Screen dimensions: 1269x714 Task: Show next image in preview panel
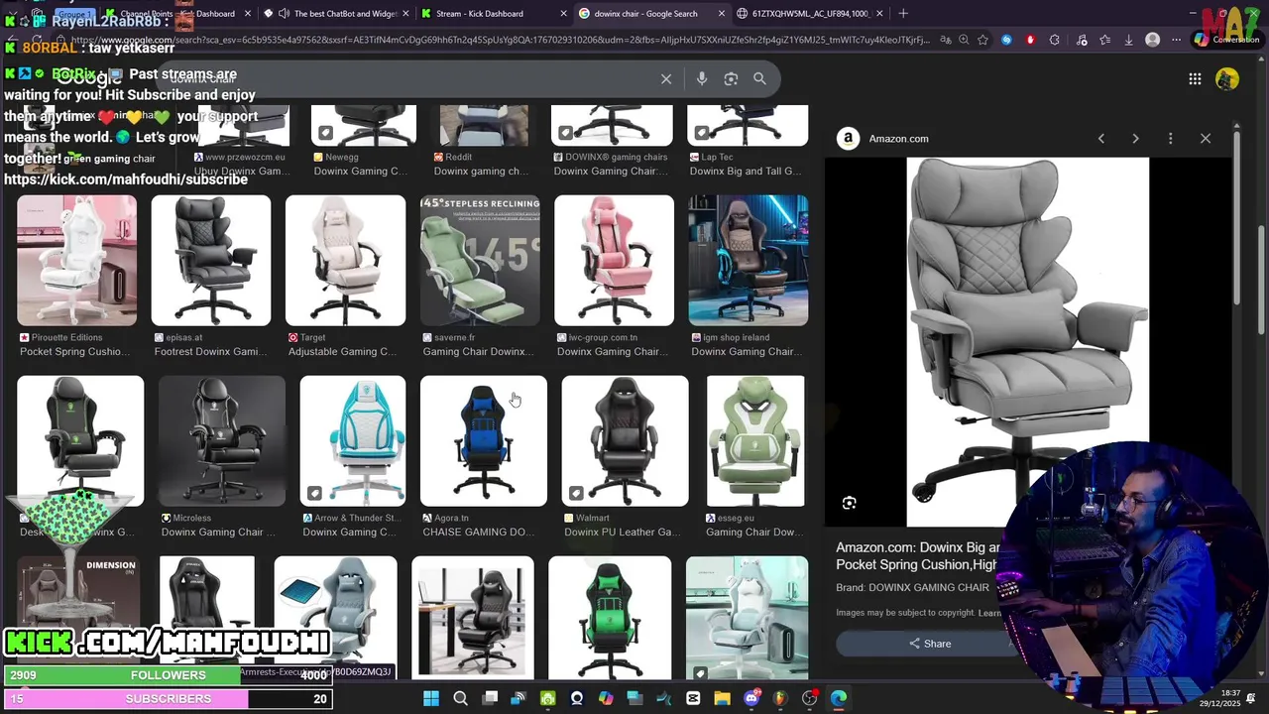point(1135,139)
